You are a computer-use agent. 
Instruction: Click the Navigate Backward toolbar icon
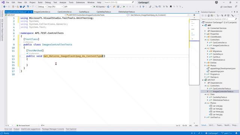4,7
